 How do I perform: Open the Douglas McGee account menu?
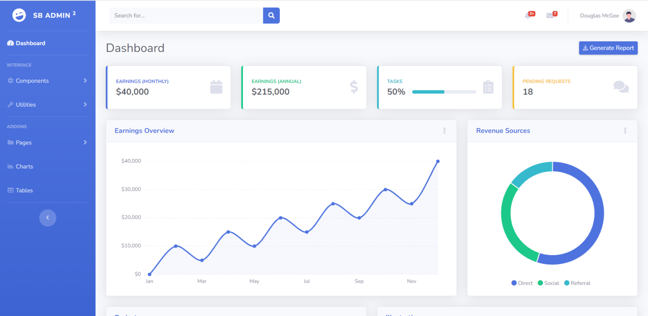point(607,16)
